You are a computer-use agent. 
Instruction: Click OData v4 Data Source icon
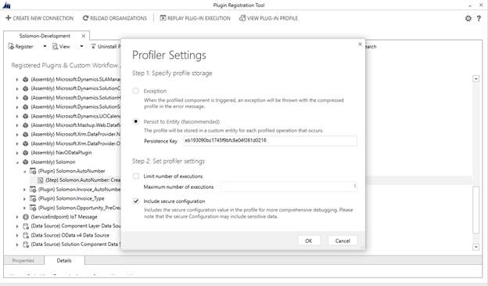(x=26, y=235)
